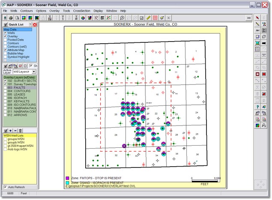Close the Quick List panel

35,25
